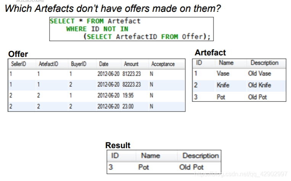Click the 'WHERE ID NOT IN' SQL line
Screen dimensions: 291x181
[97, 29]
